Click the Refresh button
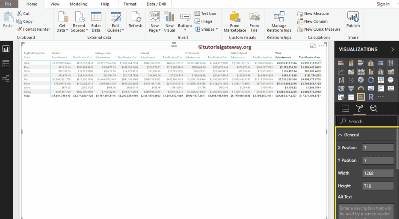Viewport: 399px width, 219px height. tap(135, 20)
